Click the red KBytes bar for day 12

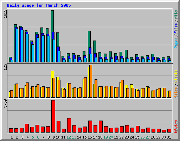(x=69, y=125)
